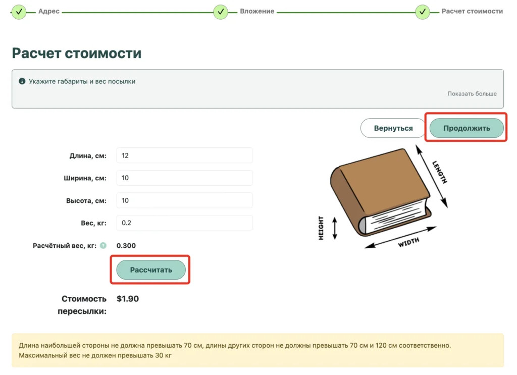Click into the Высота, см field

(x=185, y=200)
